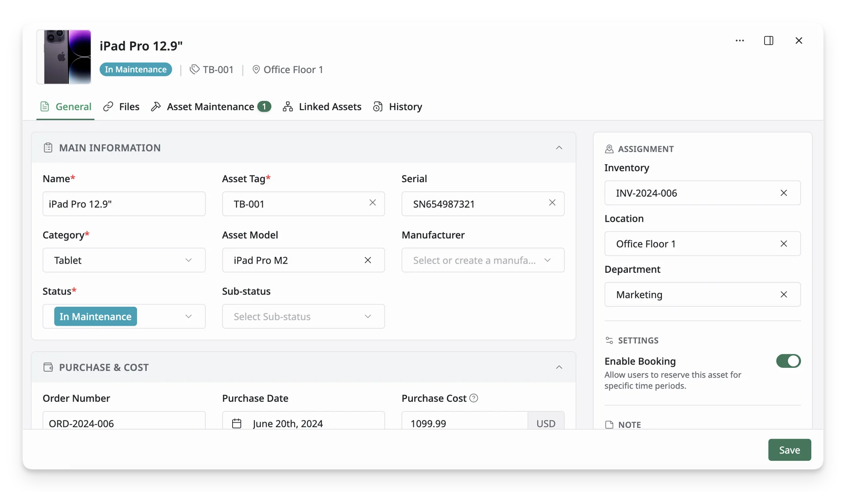846x492 pixels.
Task: Click the iPad Pro product thumbnail
Action: tap(64, 57)
